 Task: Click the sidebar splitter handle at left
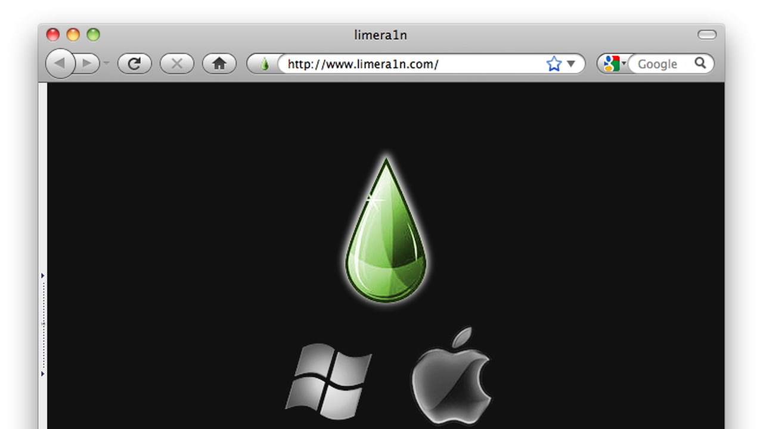(43, 325)
